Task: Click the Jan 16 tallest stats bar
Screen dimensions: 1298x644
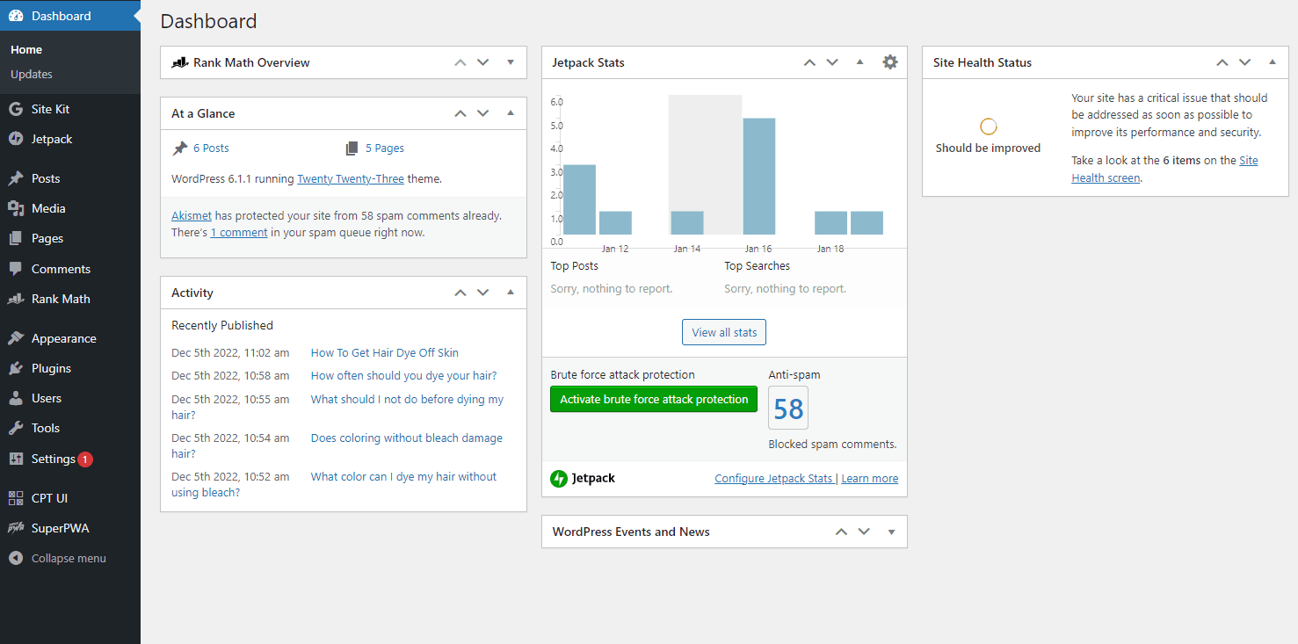Action: [x=759, y=176]
